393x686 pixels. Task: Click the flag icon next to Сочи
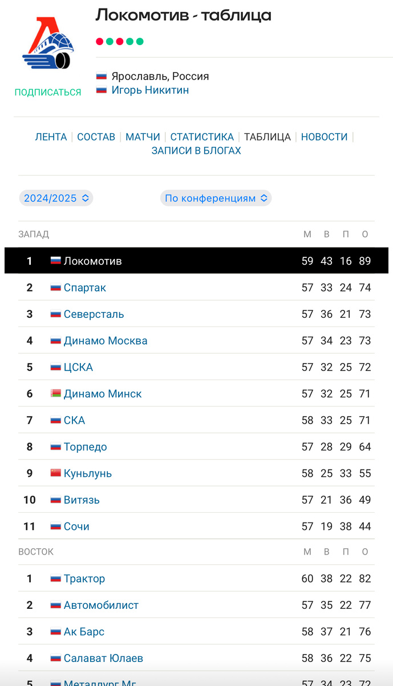pyautogui.click(x=56, y=526)
